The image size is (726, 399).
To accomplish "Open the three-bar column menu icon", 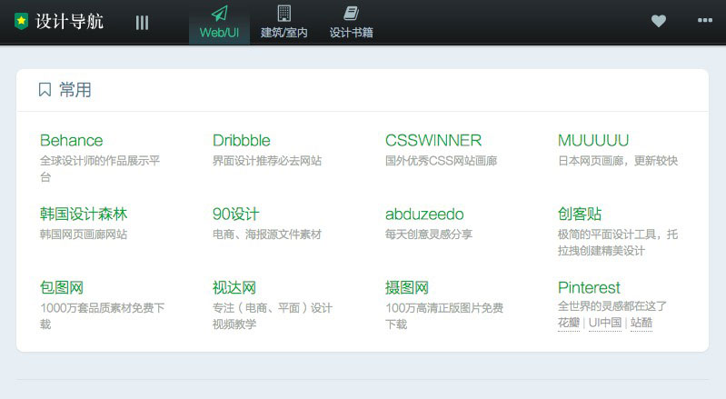I will [x=142, y=22].
